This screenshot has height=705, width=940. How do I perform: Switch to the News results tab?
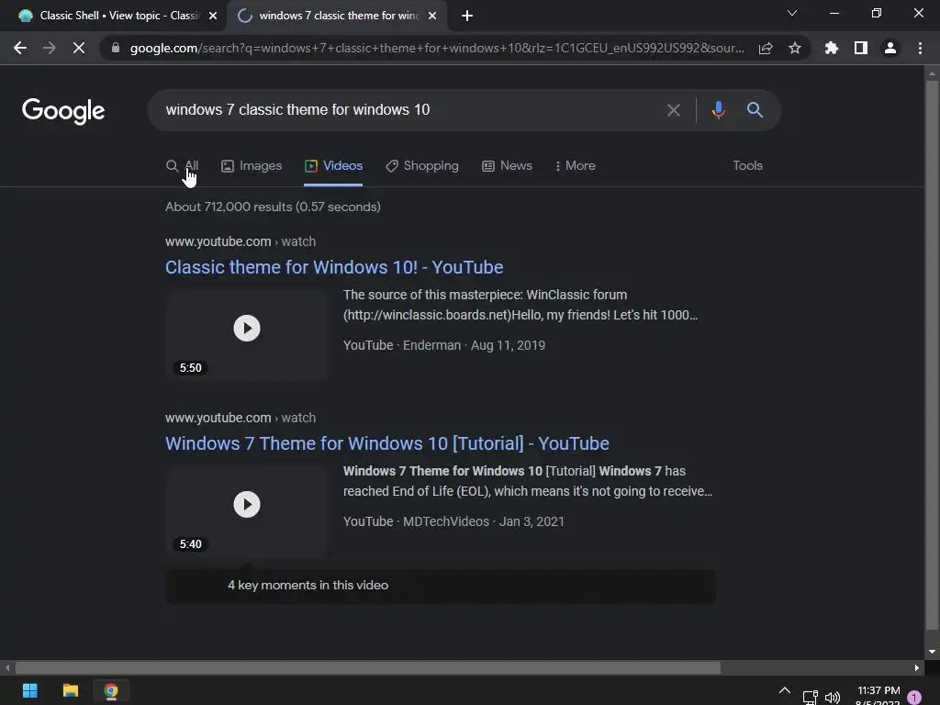click(x=507, y=165)
